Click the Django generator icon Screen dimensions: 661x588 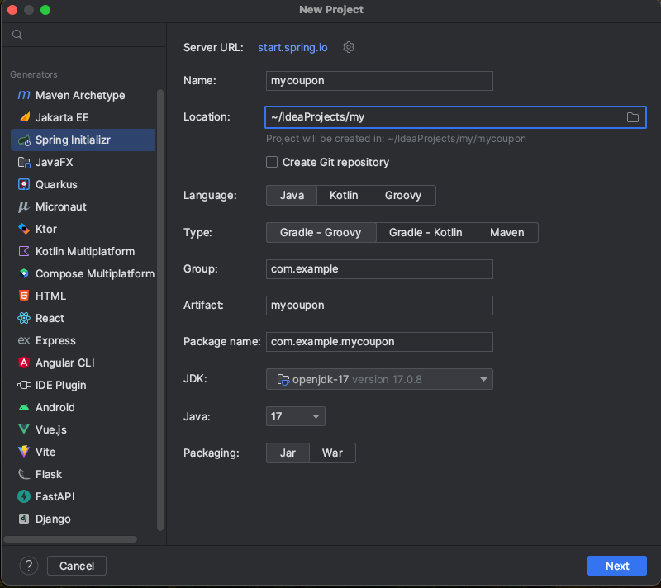[x=24, y=519]
